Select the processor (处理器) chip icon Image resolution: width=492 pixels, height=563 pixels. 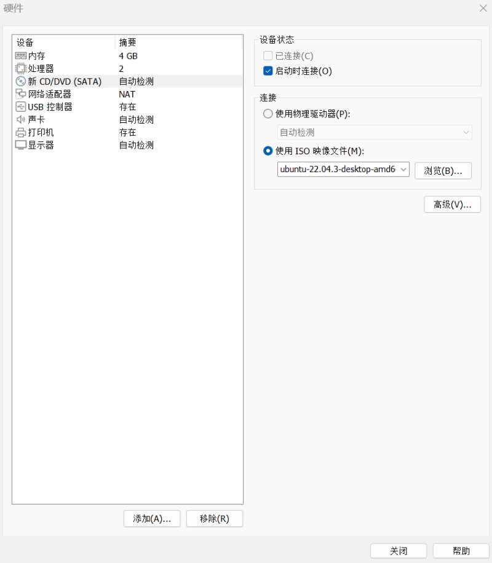point(20,68)
